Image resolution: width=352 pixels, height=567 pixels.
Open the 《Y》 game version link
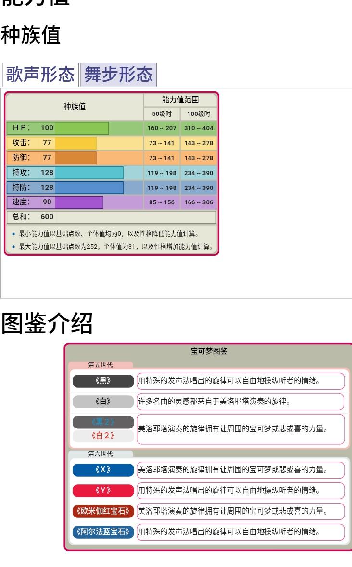pos(103,491)
